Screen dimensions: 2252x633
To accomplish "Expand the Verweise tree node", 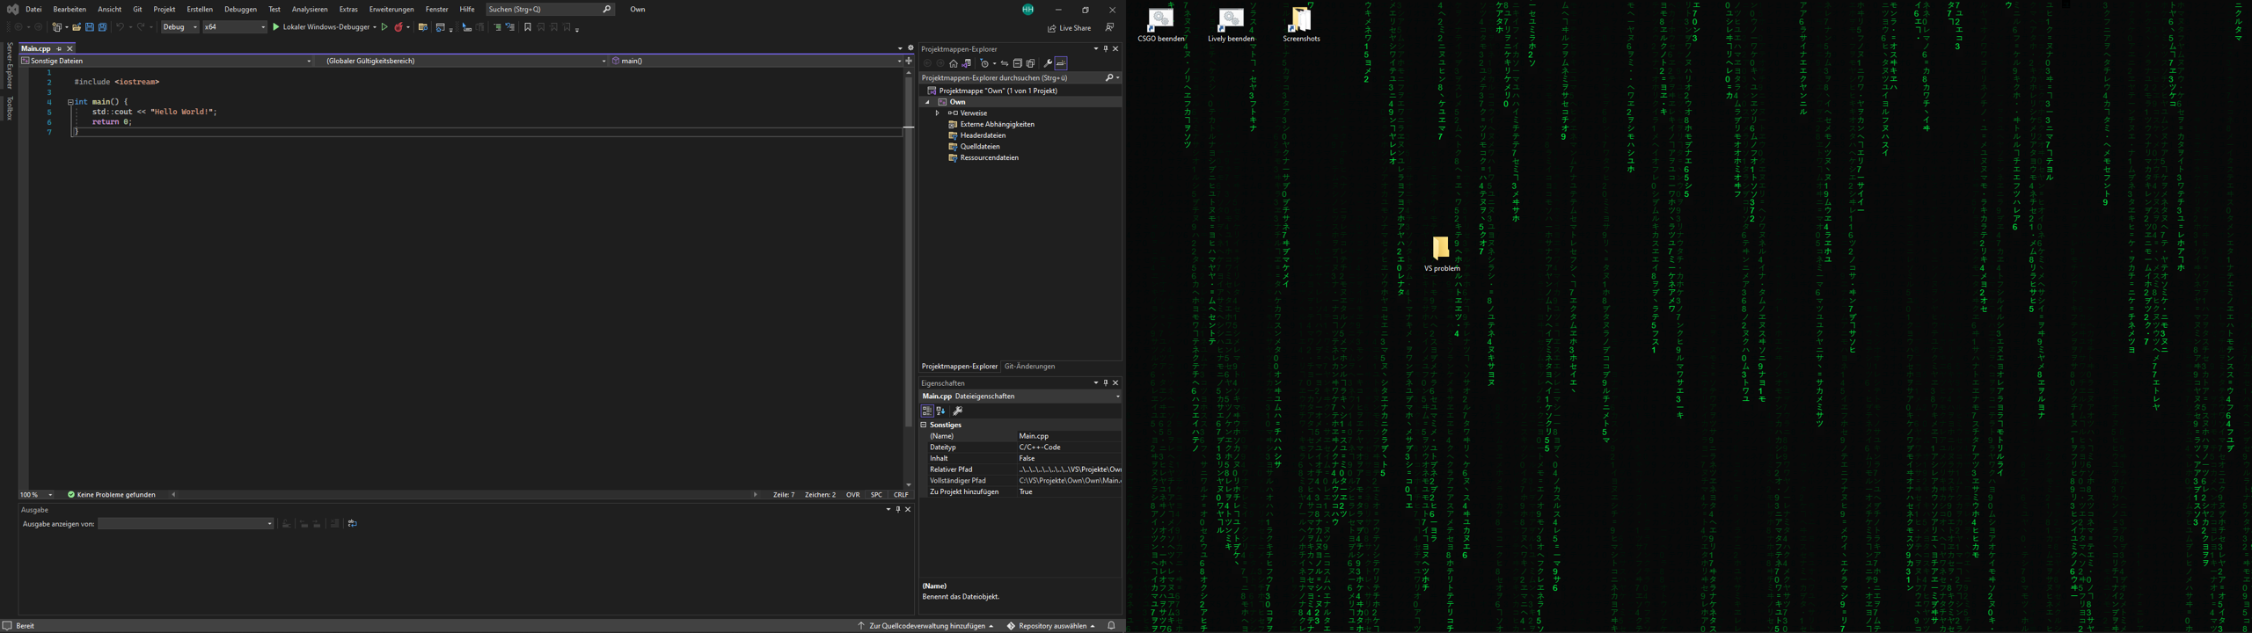I will pos(938,113).
